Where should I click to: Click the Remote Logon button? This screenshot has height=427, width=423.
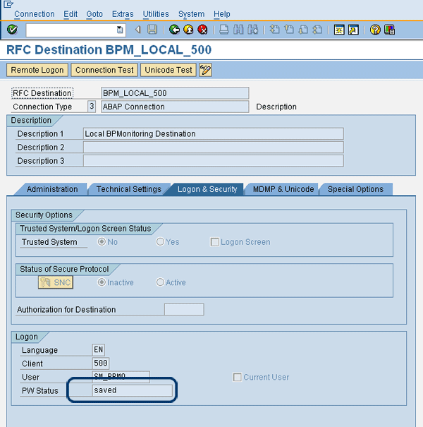click(x=37, y=70)
